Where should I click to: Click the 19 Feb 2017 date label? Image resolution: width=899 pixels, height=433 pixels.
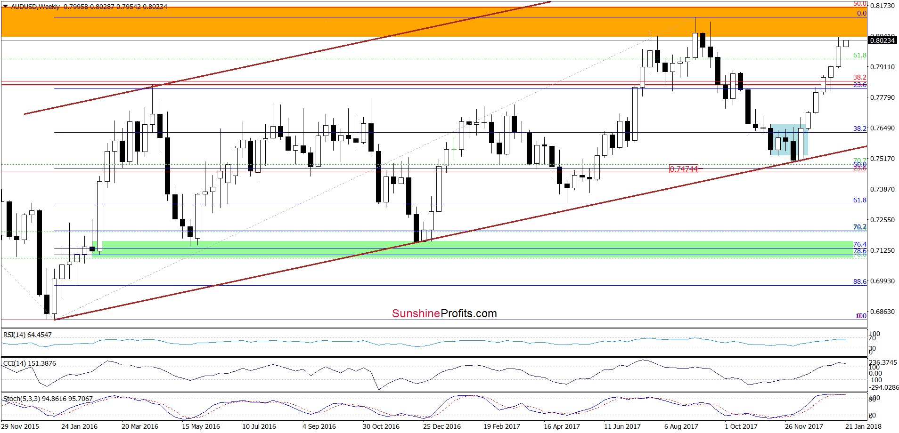tap(502, 426)
